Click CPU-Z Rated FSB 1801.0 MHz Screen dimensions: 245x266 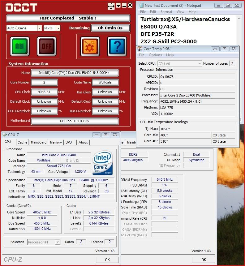point(42,229)
